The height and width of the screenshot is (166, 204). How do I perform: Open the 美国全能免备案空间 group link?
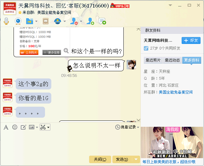tap(176, 92)
